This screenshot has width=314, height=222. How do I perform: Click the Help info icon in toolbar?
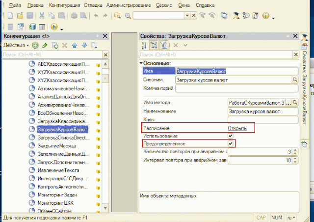tap(266, 15)
